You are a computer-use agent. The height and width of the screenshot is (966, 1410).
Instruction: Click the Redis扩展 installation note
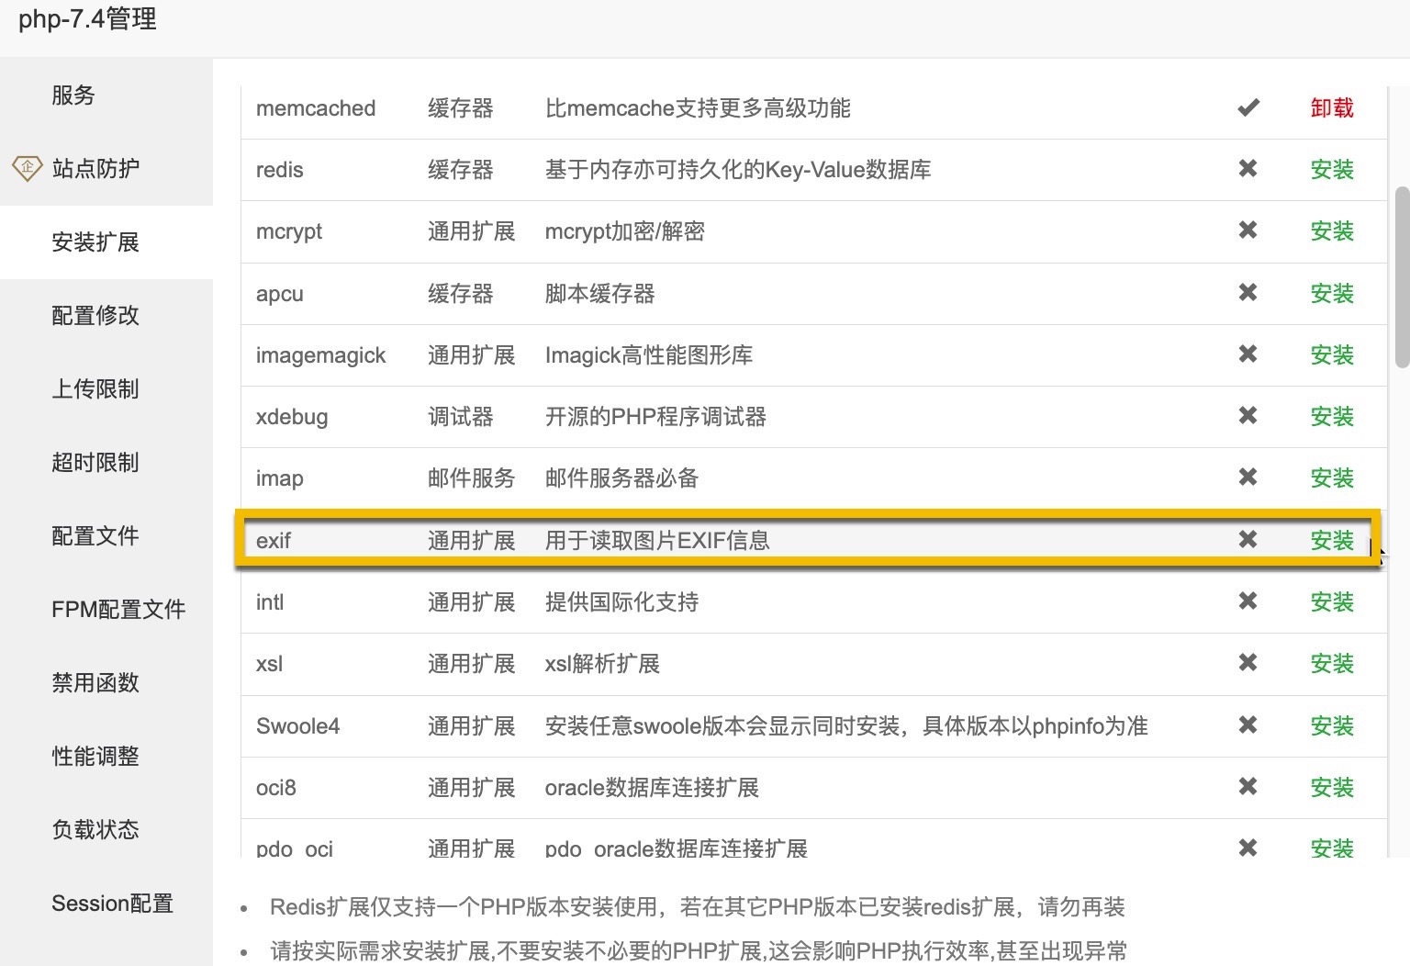click(698, 907)
